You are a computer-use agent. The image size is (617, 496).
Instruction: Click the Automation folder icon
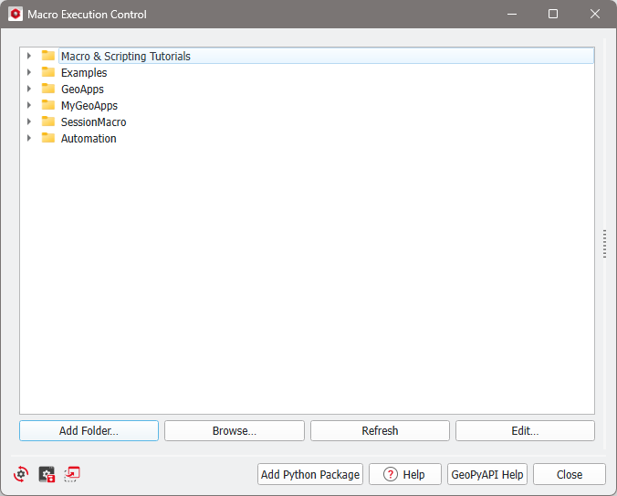[x=48, y=138]
